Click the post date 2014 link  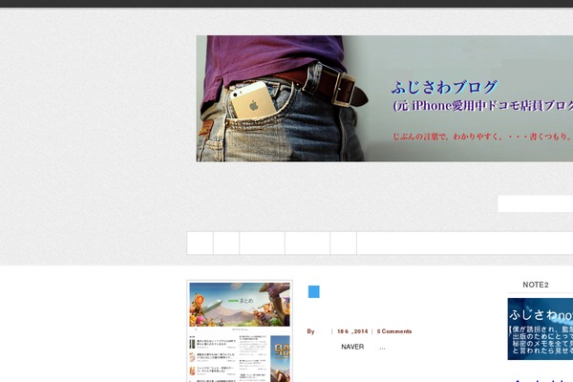click(352, 331)
